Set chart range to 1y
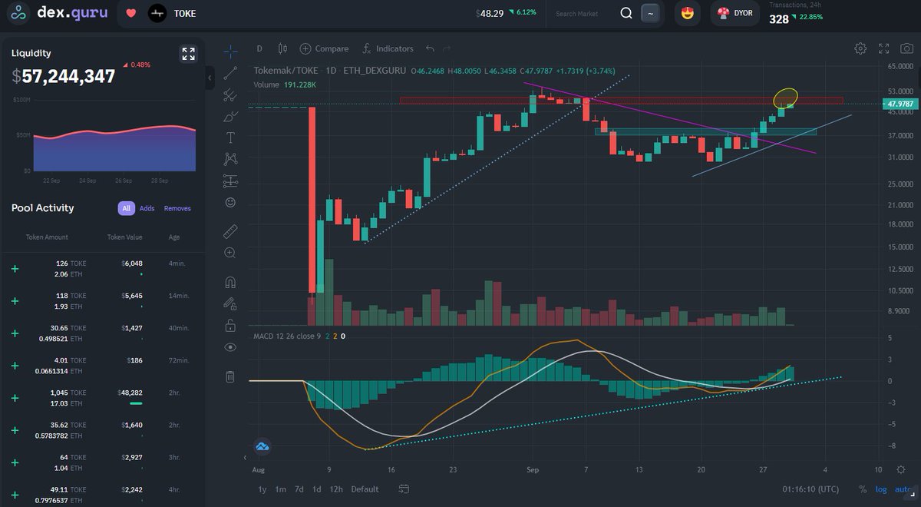 click(262, 489)
